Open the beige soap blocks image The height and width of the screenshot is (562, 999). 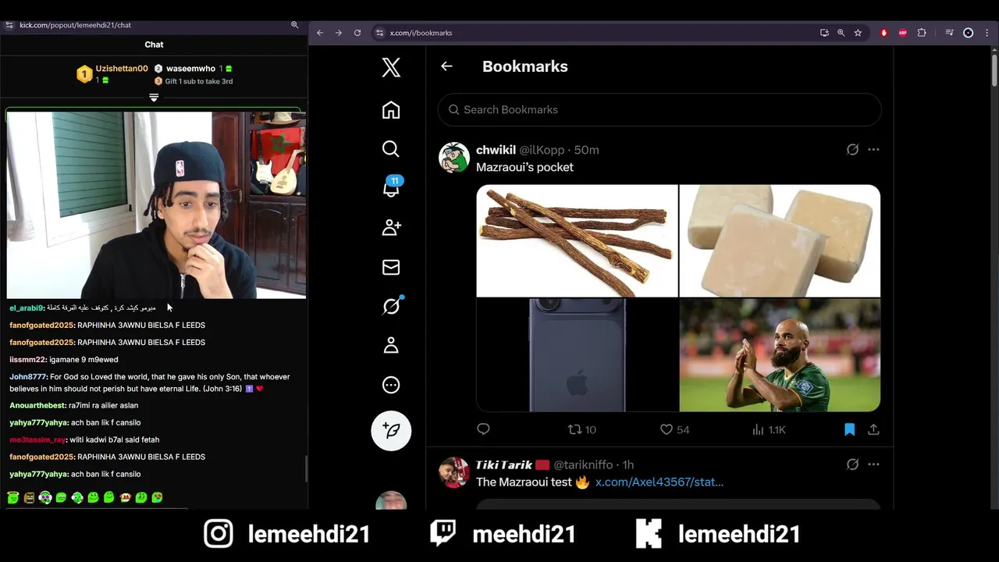(780, 240)
